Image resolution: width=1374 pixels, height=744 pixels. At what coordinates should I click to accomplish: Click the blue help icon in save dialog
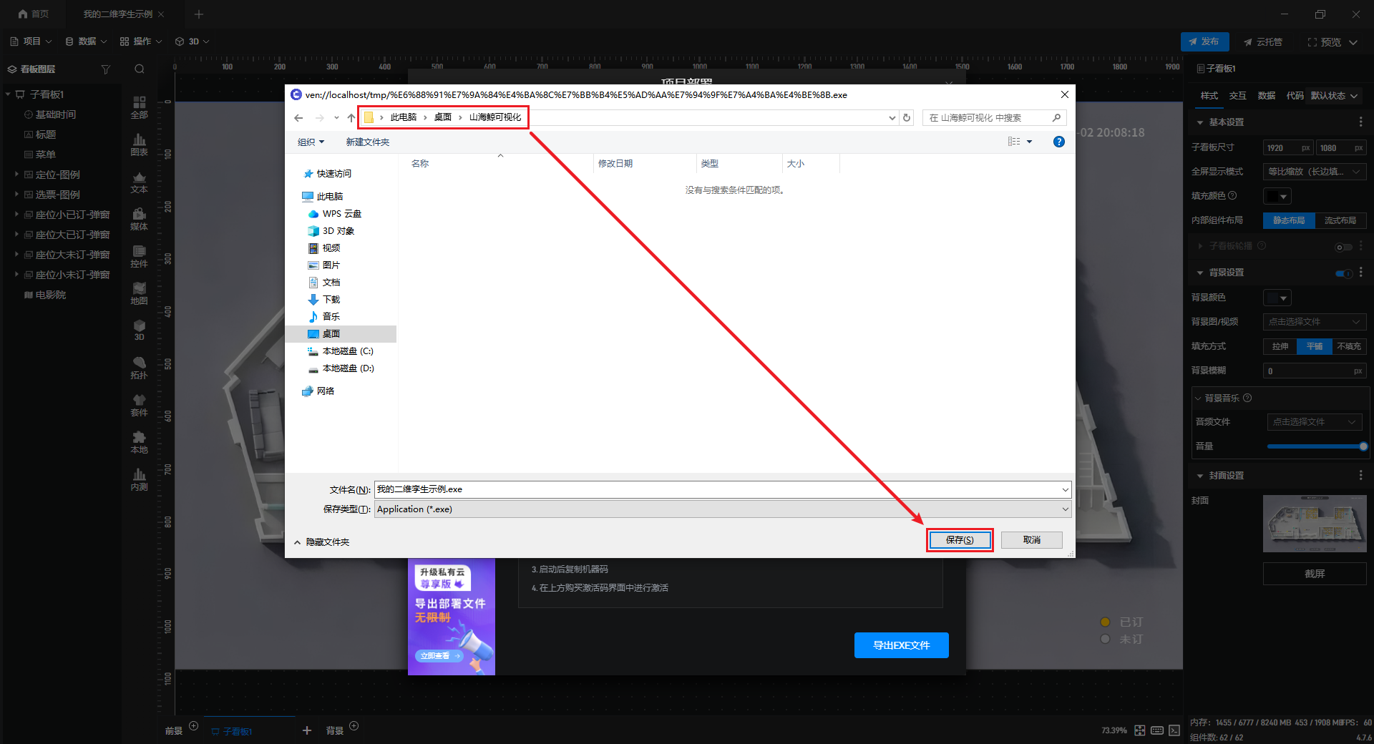point(1059,142)
